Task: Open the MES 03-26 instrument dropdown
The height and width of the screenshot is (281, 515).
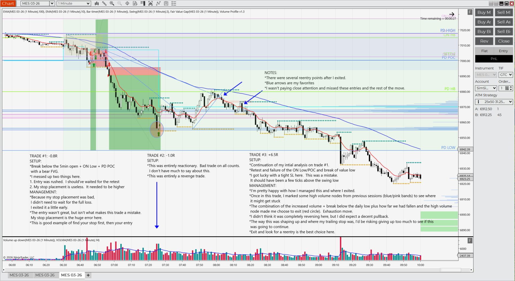Action: pyautogui.click(x=38, y=4)
